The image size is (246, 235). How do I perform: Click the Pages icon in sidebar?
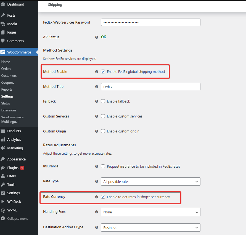tap(3, 32)
